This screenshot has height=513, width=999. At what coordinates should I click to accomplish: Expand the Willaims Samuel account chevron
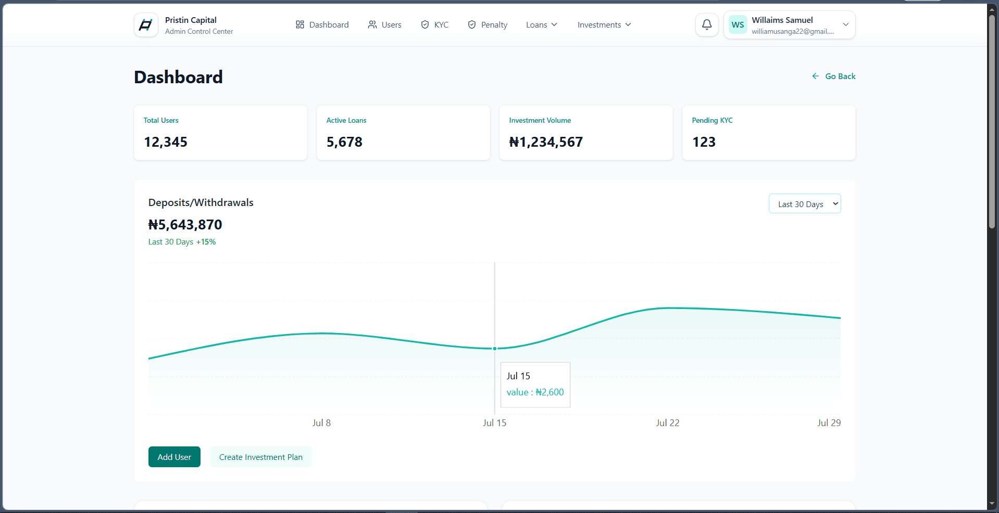click(846, 24)
